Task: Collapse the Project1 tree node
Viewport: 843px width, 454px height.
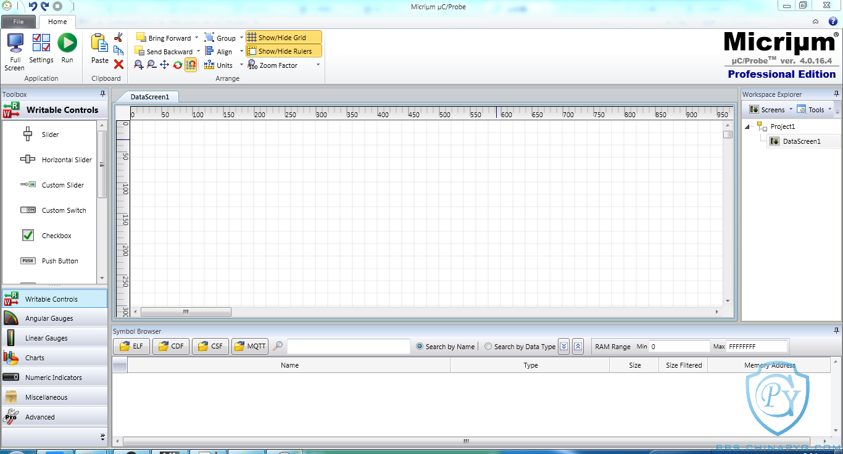Action: click(x=748, y=126)
